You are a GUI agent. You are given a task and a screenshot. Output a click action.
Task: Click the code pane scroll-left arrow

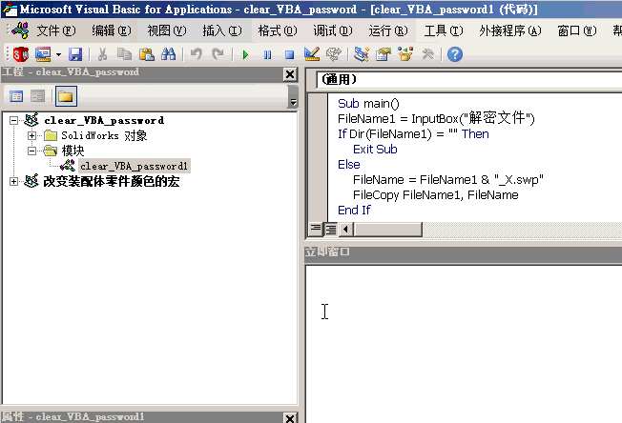pyautogui.click(x=346, y=229)
